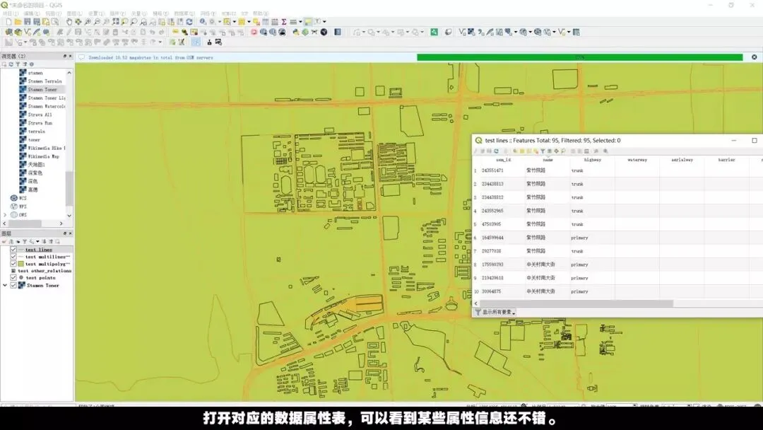
Task: Toggle visibility of test multipolygons layer
Action: point(13,264)
